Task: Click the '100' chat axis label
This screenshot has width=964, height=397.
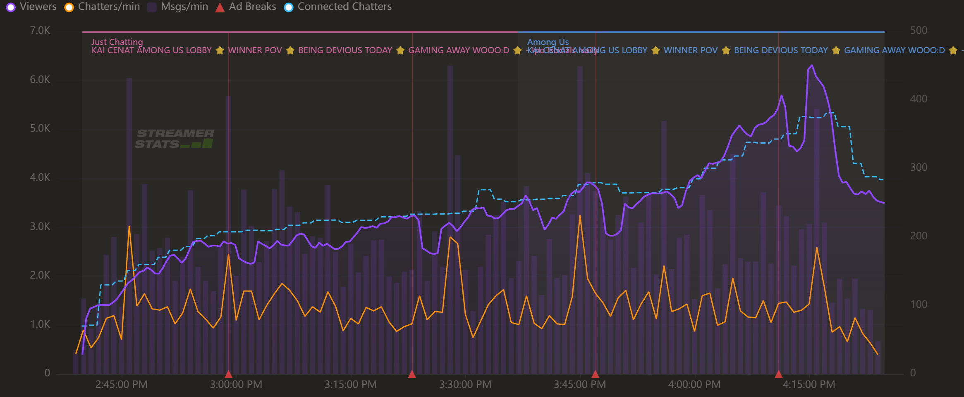Action: coord(919,305)
